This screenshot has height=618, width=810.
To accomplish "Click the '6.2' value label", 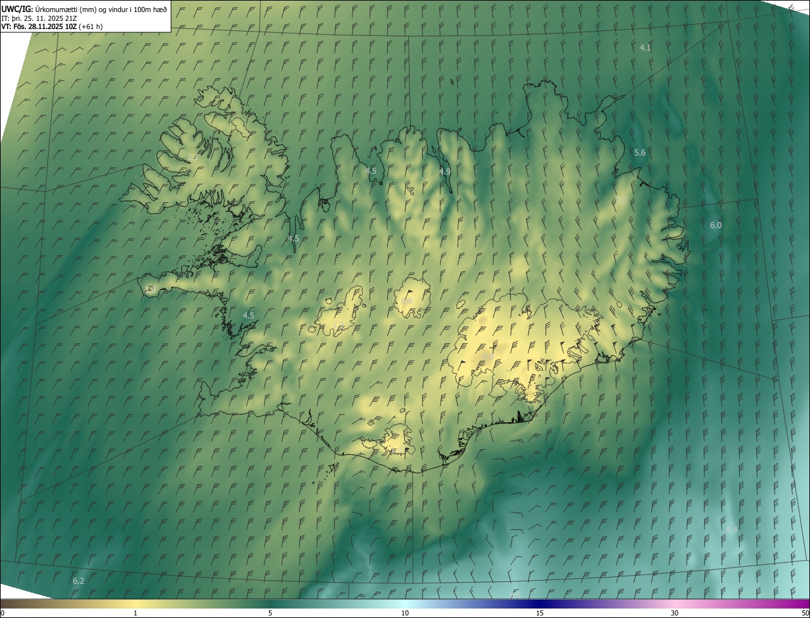I will (78, 580).
